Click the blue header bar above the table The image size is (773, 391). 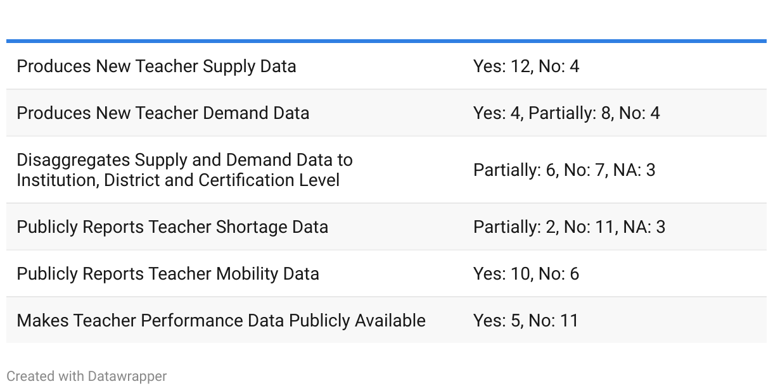(386, 41)
